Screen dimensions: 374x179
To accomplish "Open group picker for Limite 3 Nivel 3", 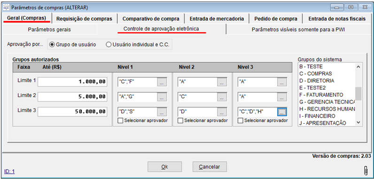I will tap(282, 112).
